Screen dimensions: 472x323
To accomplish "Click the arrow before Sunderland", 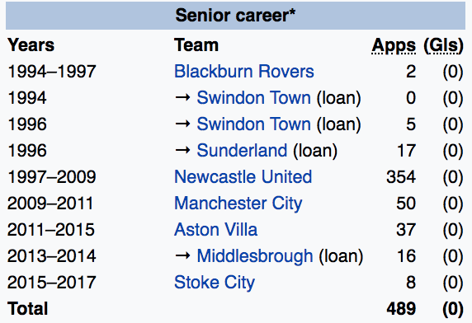I will pyautogui.click(x=182, y=150).
